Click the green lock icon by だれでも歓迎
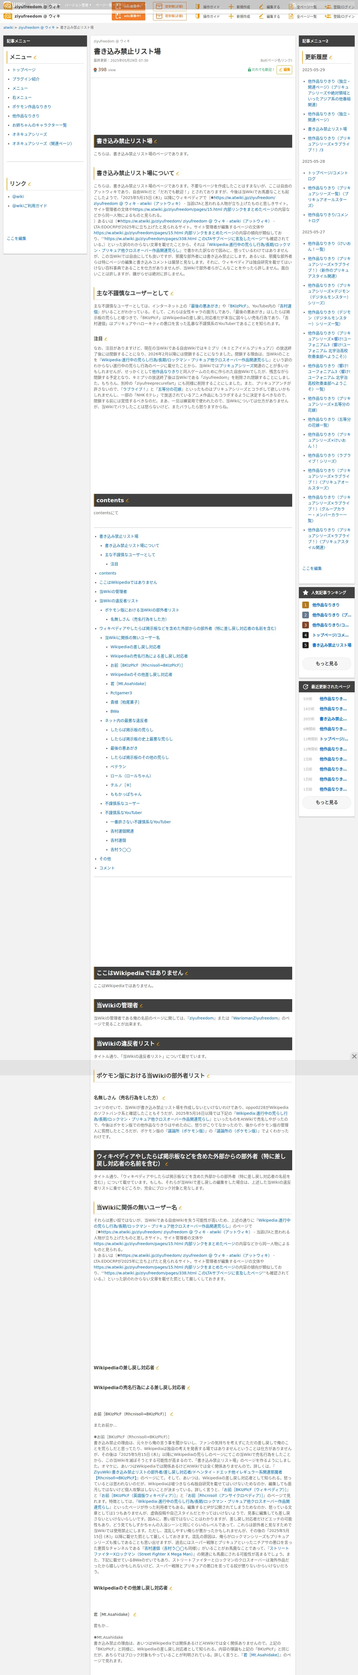This screenshot has height=1675, width=358. 250,70
